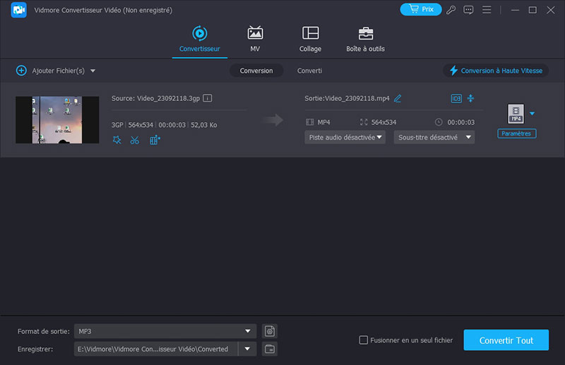Open output folder icon next to save path
This screenshot has width=565, height=365.
click(269, 349)
